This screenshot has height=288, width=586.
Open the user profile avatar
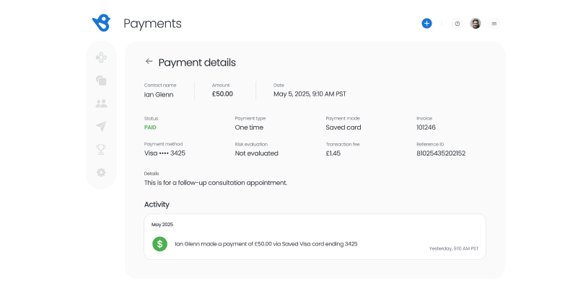pos(476,24)
